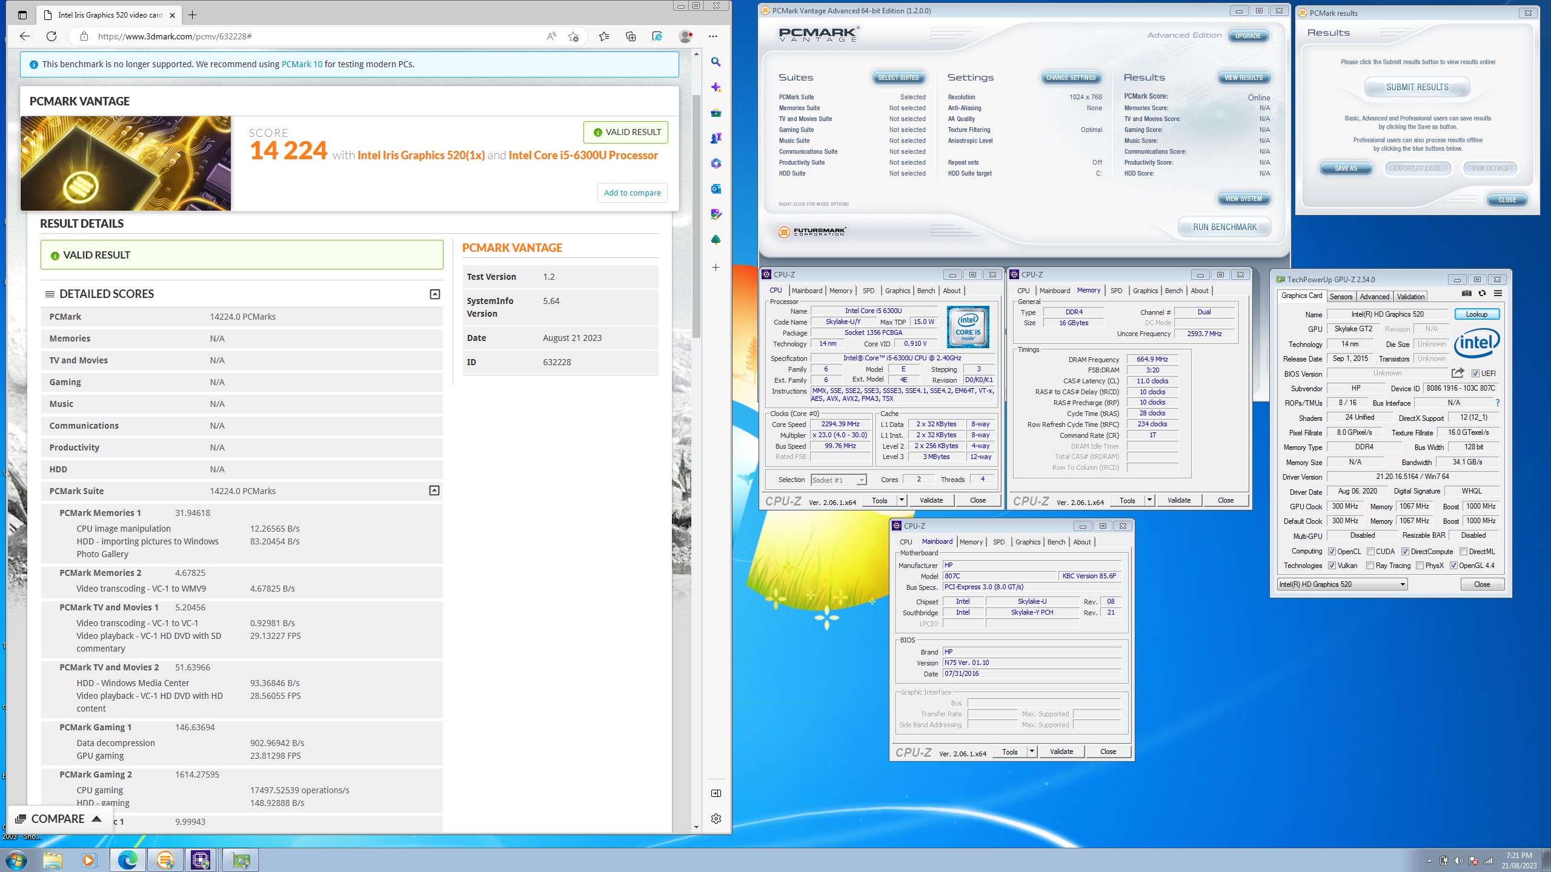Viewport: 1551px width, 872px height.
Task: Open the Edge profile avatar
Action: click(685, 36)
